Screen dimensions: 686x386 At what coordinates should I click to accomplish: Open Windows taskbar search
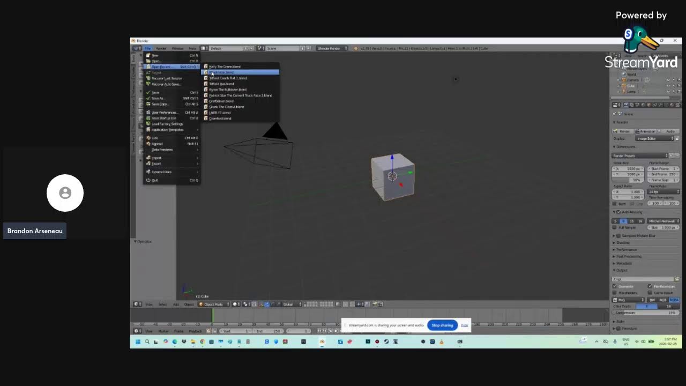point(147,342)
